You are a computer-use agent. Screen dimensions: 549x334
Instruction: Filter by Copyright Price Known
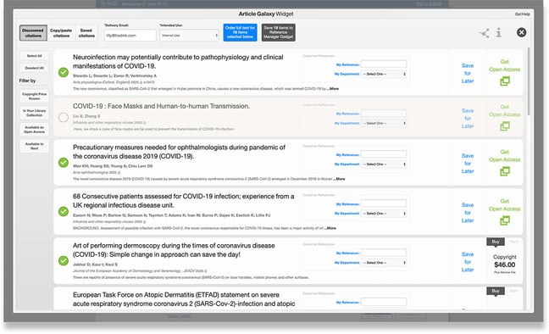pos(34,97)
